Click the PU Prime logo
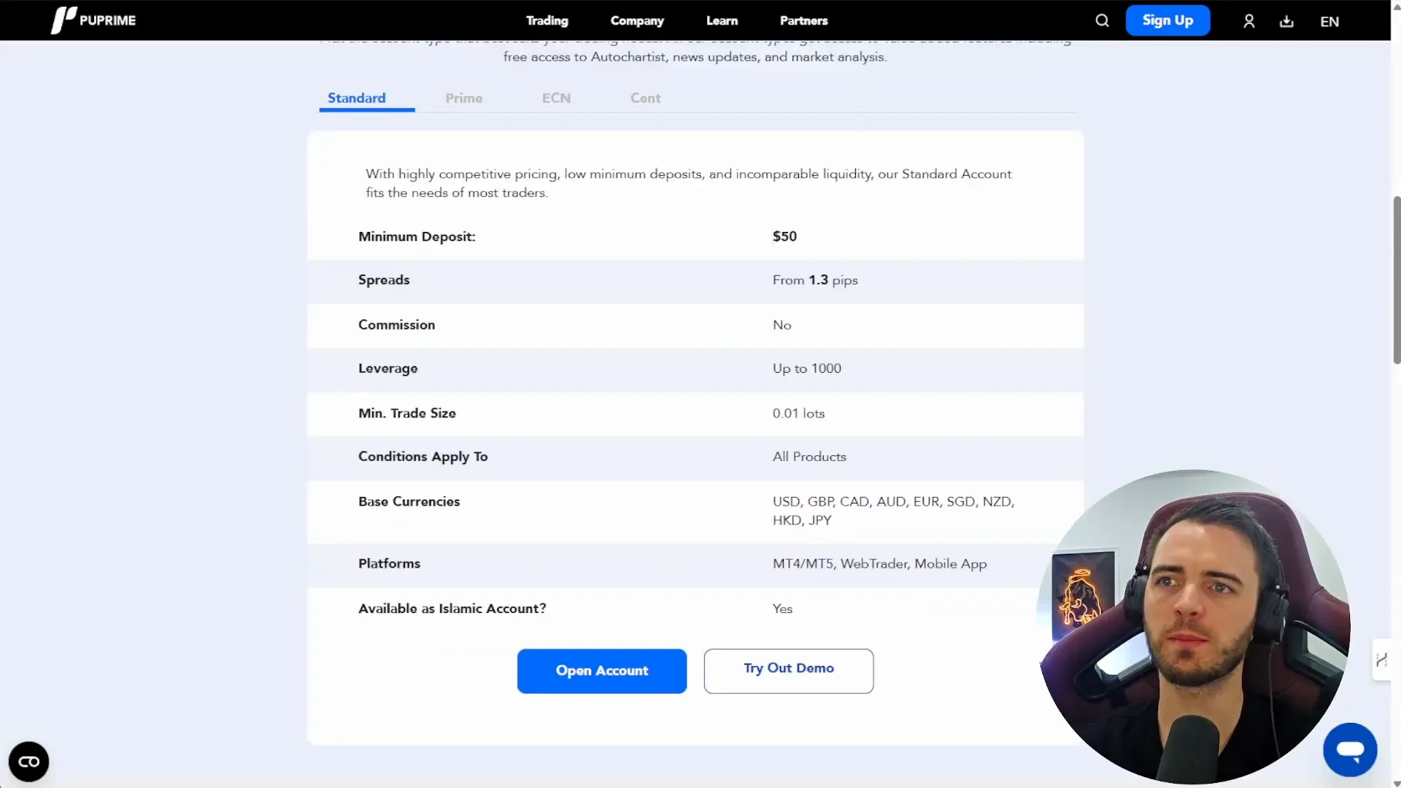The width and height of the screenshot is (1401, 788). 93,20
